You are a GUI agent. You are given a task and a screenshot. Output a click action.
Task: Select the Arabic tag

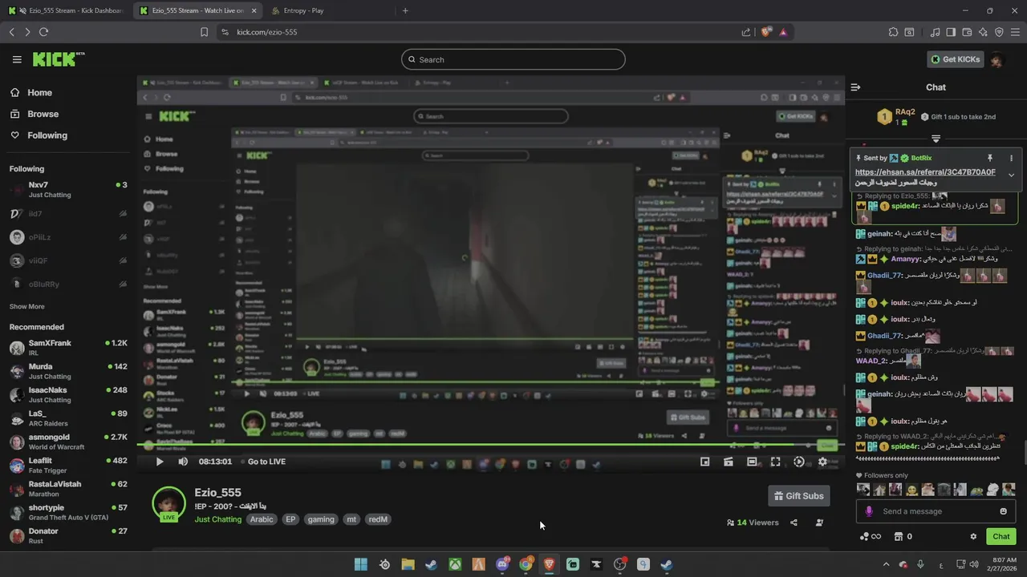pyautogui.click(x=262, y=519)
